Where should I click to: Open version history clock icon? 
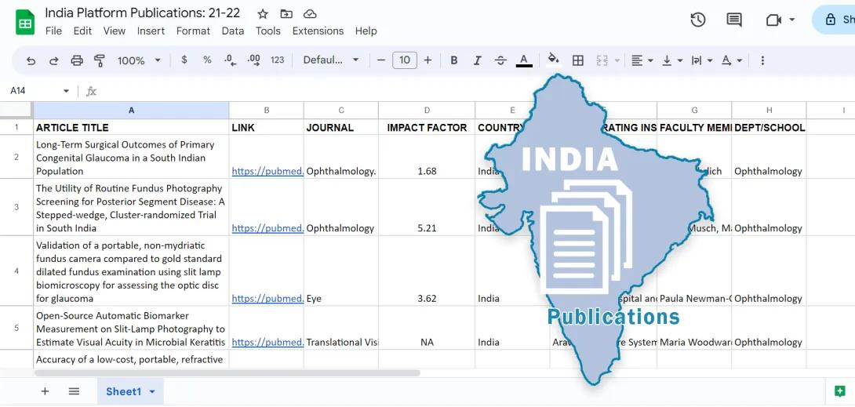pyautogui.click(x=698, y=20)
